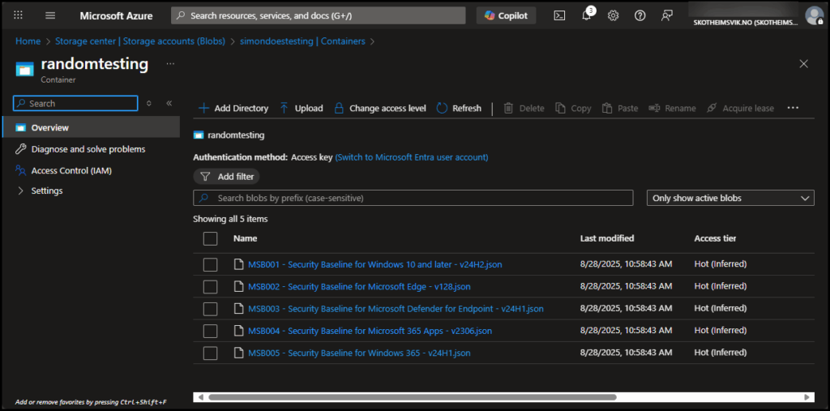Click the Paste toolbar item

(620, 108)
